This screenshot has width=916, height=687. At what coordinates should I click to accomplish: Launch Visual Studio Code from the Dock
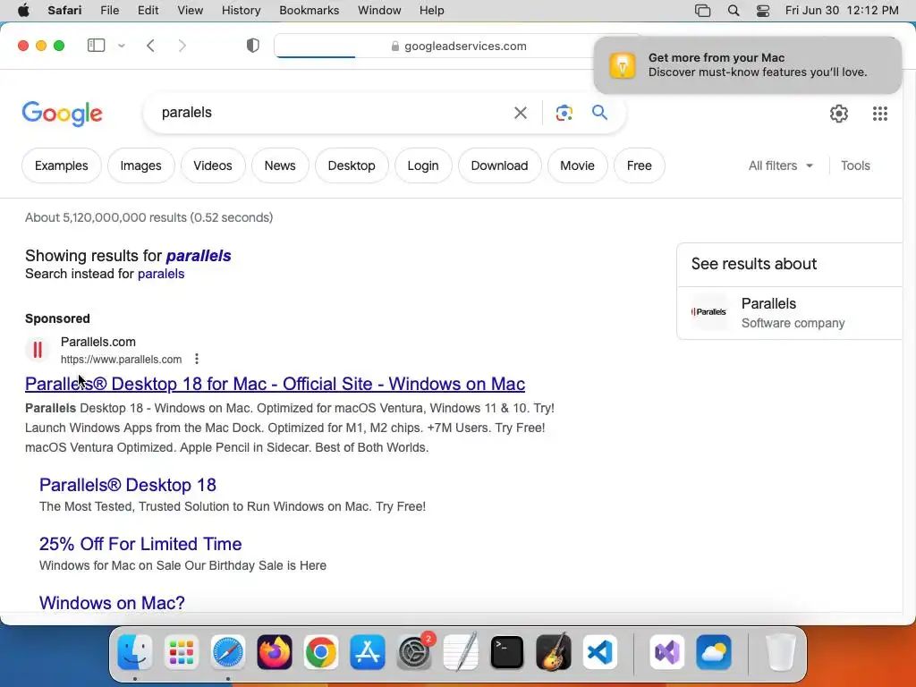pyautogui.click(x=600, y=652)
